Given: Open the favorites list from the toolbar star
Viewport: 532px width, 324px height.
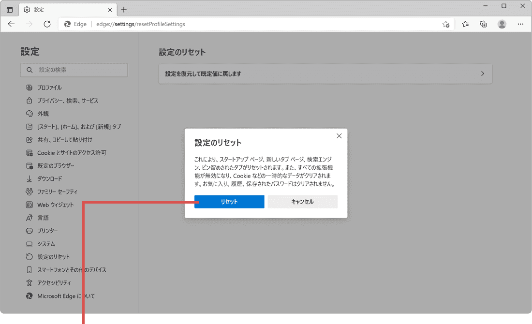Looking at the screenshot, I should (464, 24).
